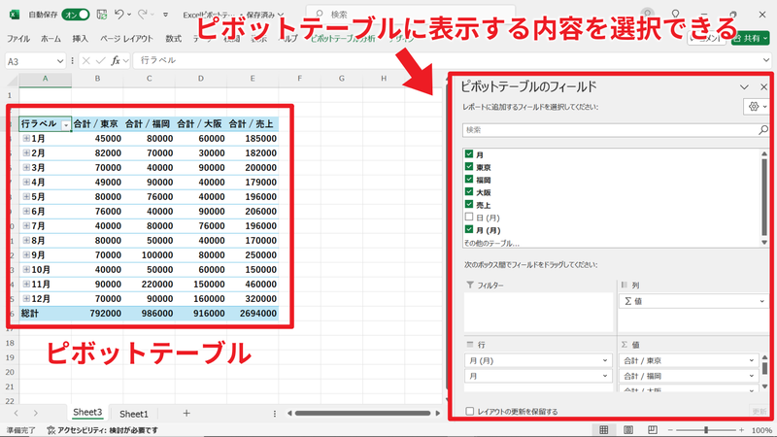Click the アクセシビリティ status bar message
777x437 pixels.
click(x=103, y=430)
